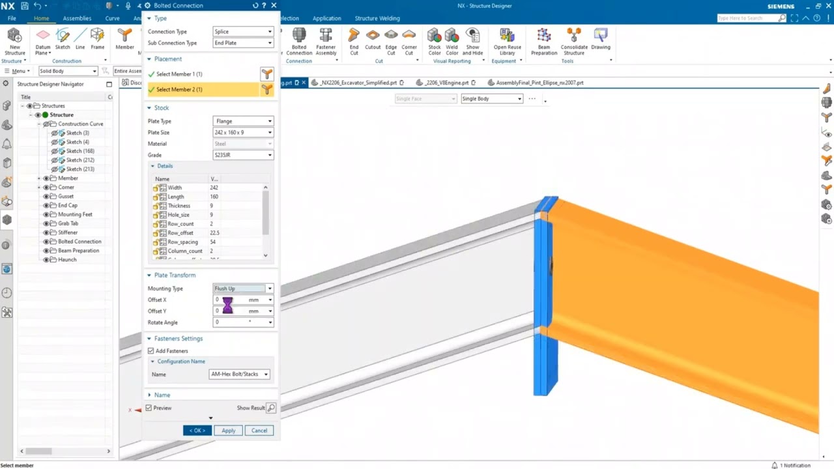Open the Sub Connection Type dropdown

tap(243, 43)
